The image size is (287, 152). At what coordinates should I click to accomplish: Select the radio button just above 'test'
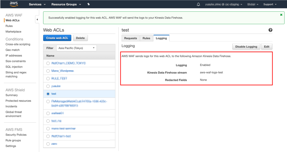point(48,86)
